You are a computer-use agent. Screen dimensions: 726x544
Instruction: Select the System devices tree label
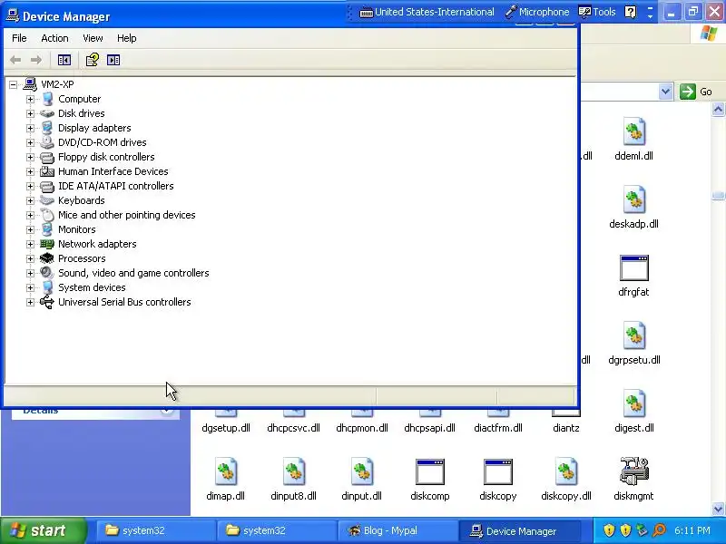(x=92, y=287)
